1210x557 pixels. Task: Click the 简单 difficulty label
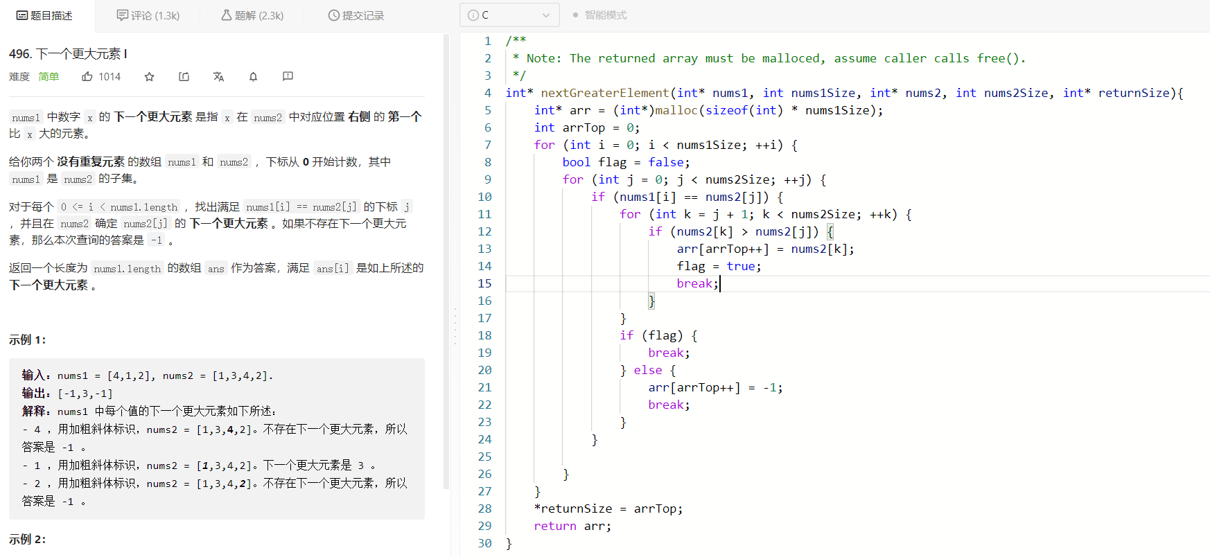click(49, 76)
